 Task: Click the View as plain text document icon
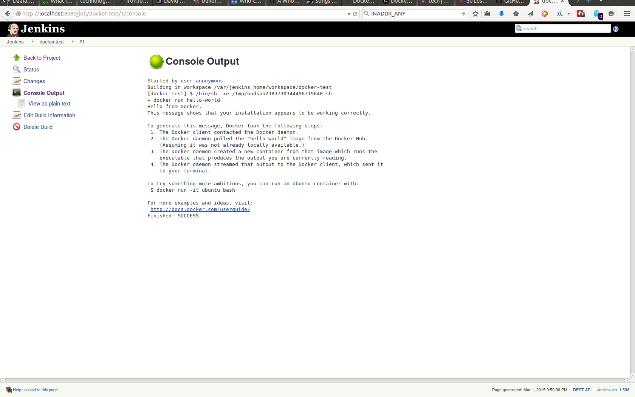point(22,103)
